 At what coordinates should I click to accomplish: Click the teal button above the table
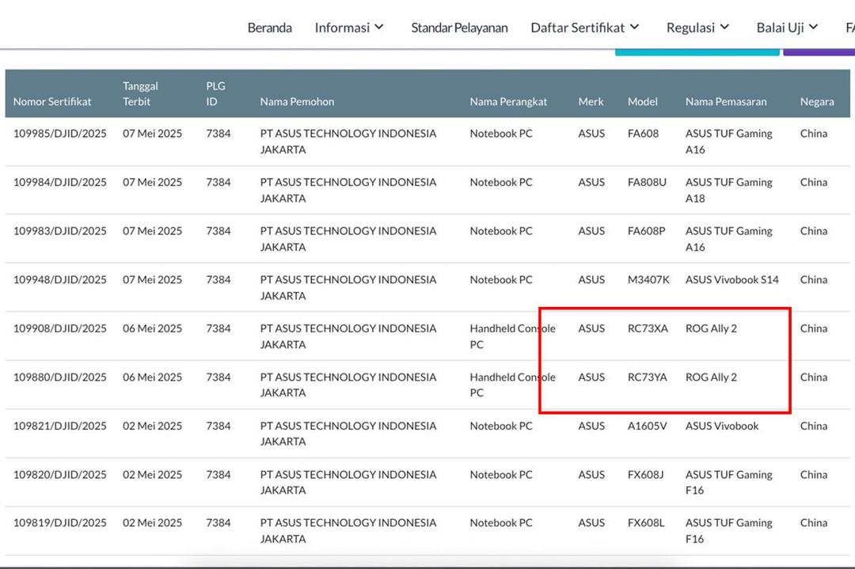697,53
